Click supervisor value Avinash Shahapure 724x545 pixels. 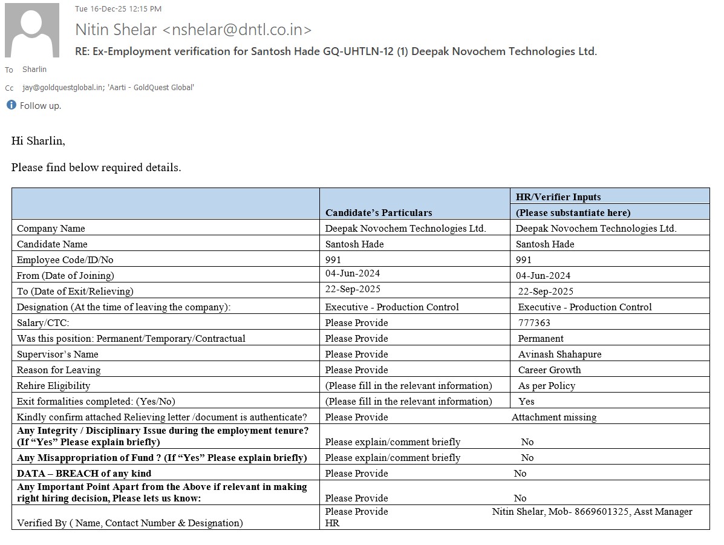(x=559, y=354)
